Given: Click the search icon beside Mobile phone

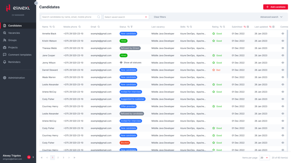Looking at the screenshot, I should 80,27.
